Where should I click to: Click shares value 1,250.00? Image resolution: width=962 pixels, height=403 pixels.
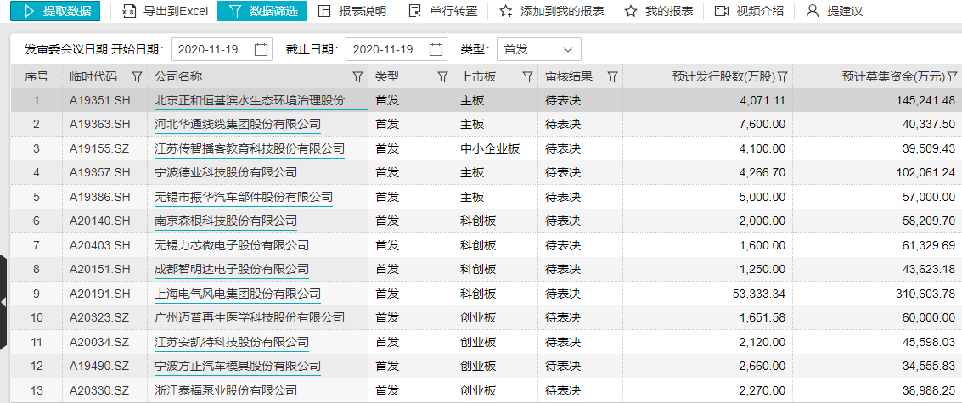coord(762,269)
